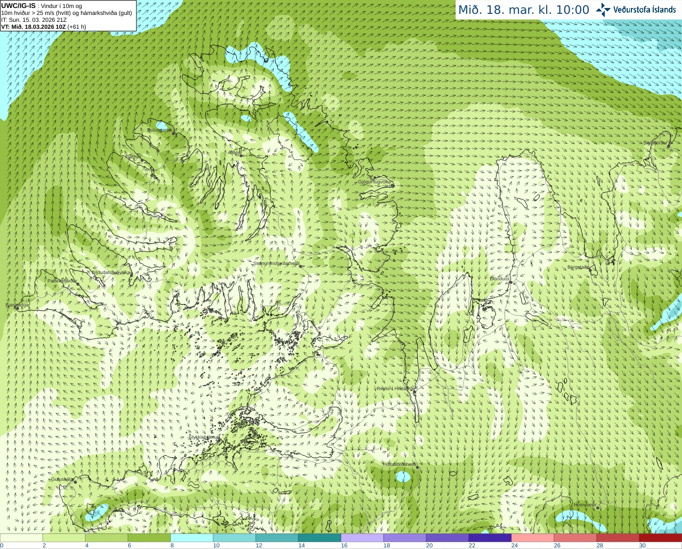Click the legend value '8'

172,545
